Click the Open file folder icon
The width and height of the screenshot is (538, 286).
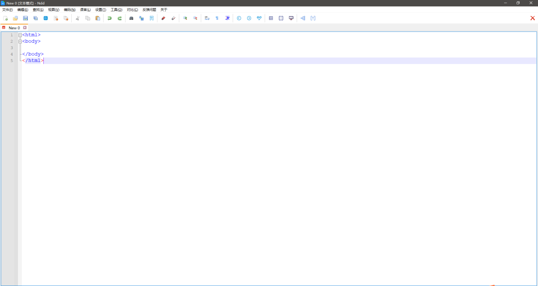tap(15, 18)
